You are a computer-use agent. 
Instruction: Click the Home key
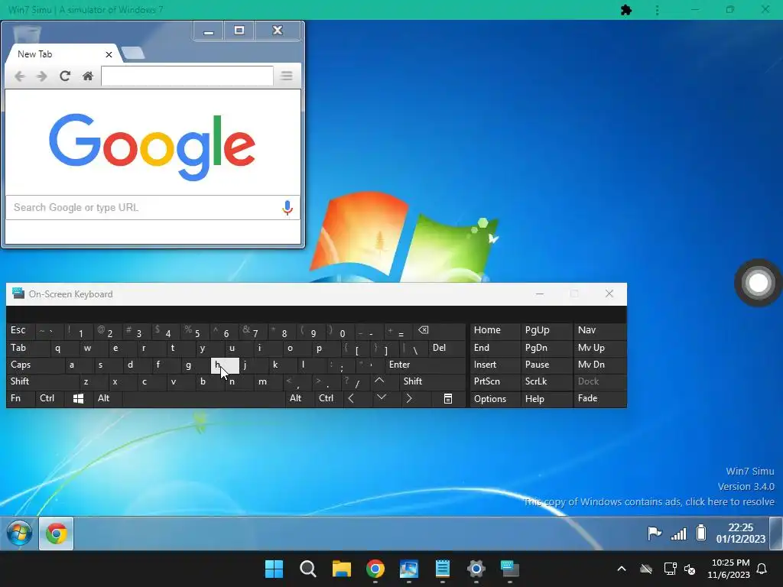[495, 330]
